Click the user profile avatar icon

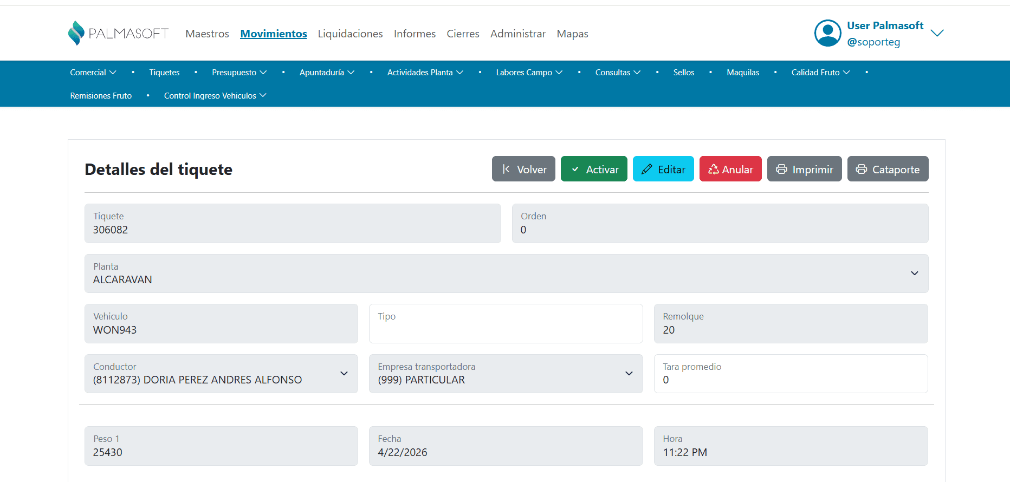click(827, 33)
